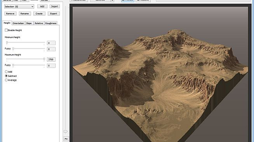Click the Import button
This screenshot has height=142, width=254.
click(55, 6)
